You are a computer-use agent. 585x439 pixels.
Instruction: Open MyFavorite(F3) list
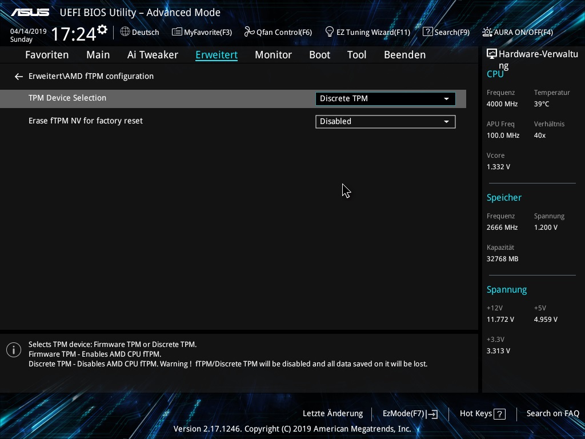pos(202,32)
